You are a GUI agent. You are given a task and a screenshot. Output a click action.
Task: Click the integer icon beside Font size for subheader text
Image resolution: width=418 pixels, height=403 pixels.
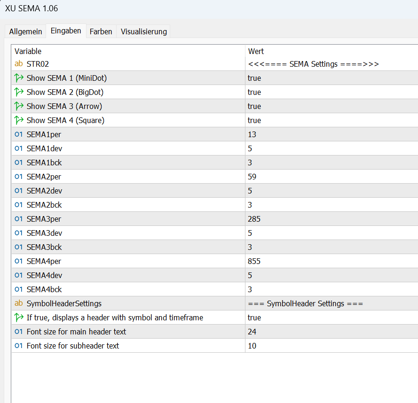click(x=19, y=346)
